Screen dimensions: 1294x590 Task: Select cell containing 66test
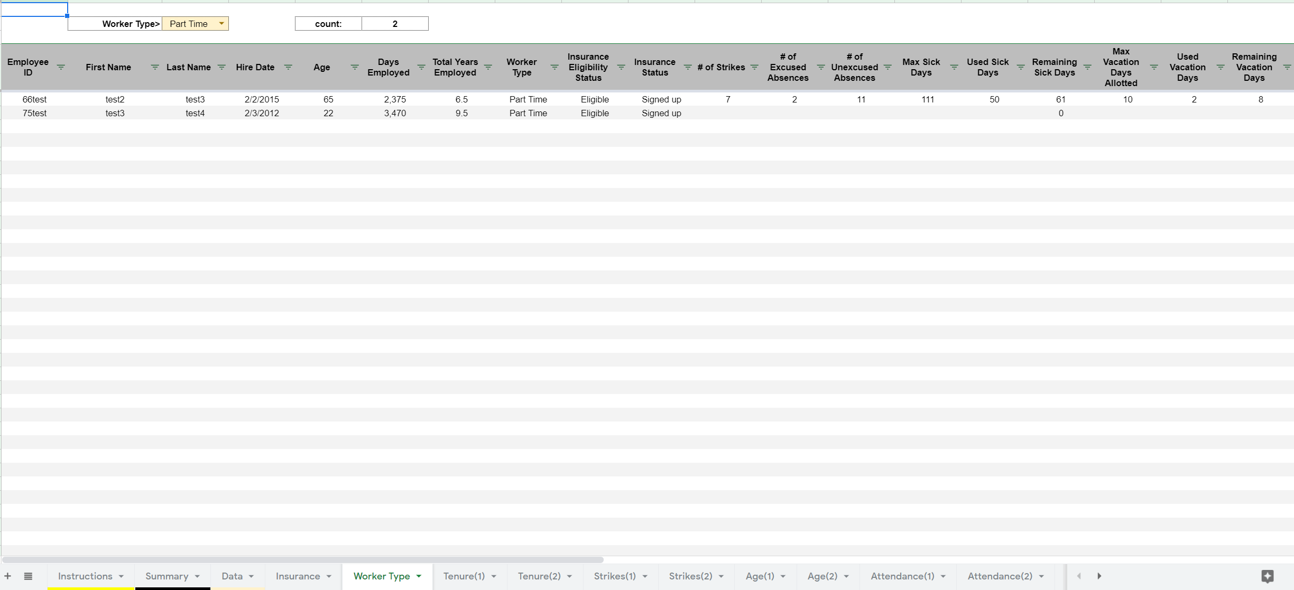34,99
